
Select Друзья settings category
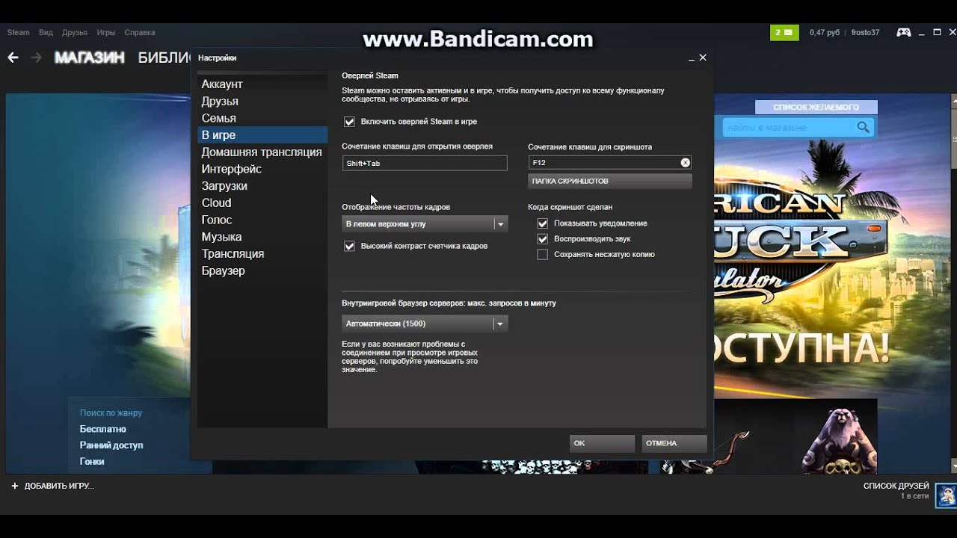pyautogui.click(x=262, y=101)
